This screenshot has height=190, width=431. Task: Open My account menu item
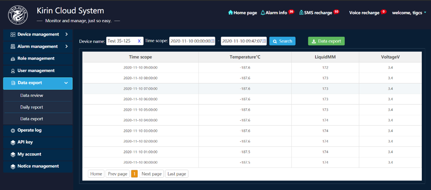point(38,154)
